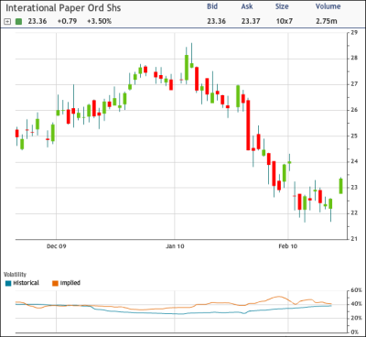Click the Jan 10 date axis label

175,246
